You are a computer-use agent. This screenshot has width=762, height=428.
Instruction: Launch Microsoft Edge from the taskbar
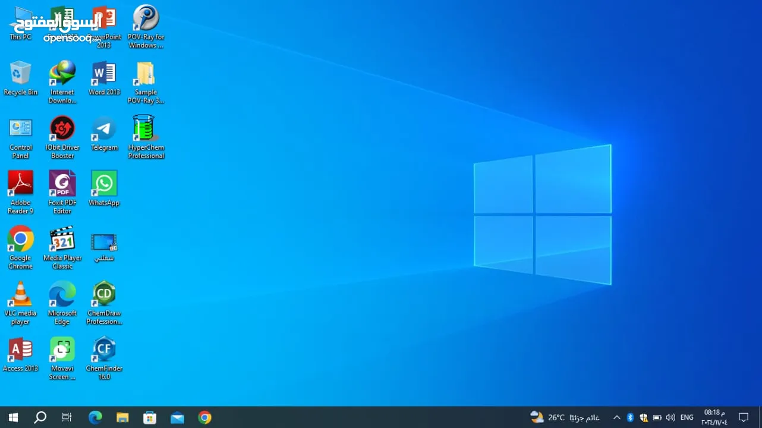pos(95,417)
